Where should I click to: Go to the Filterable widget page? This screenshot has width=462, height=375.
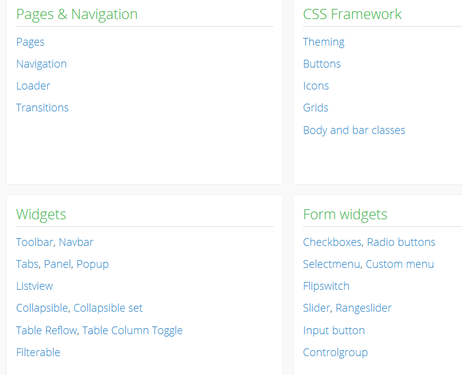[x=38, y=352]
